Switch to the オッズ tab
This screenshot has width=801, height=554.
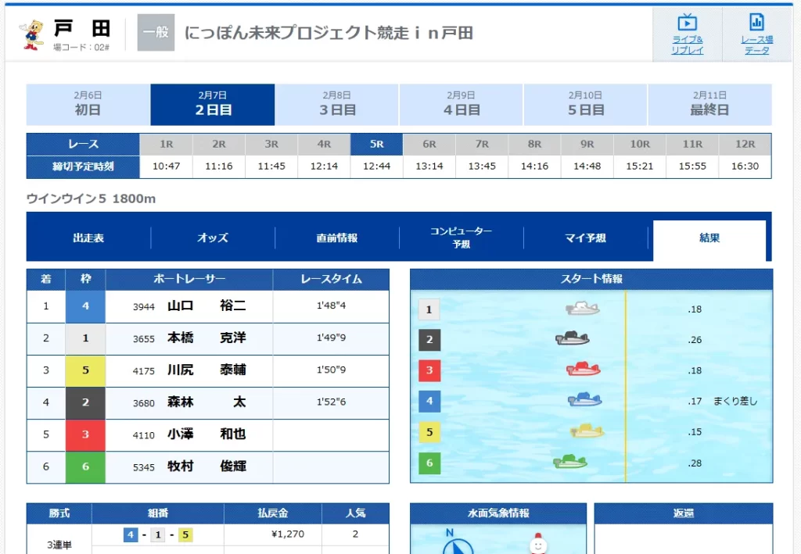click(211, 238)
